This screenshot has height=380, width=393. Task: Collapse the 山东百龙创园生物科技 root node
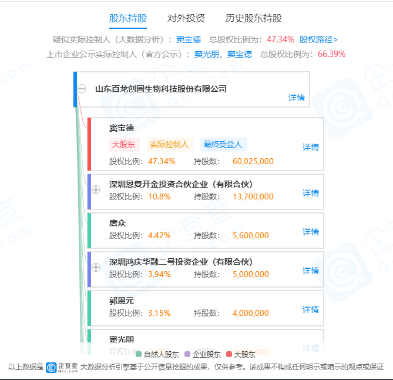tap(82, 89)
